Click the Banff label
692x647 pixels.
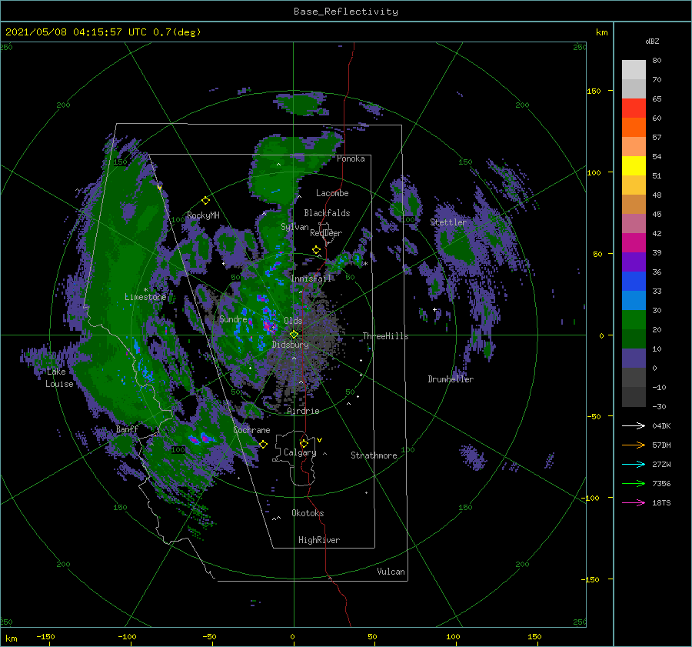click(x=127, y=429)
